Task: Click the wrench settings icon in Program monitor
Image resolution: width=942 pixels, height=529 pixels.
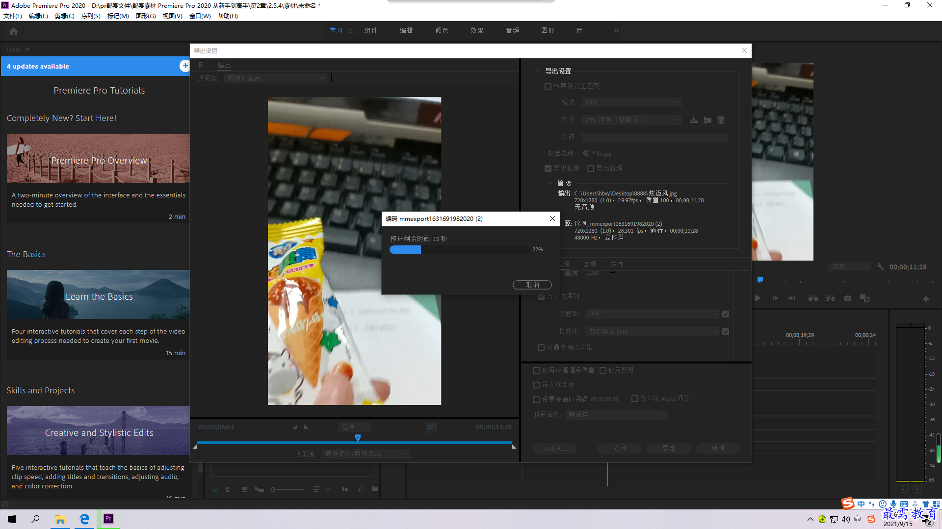Action: tap(880, 267)
